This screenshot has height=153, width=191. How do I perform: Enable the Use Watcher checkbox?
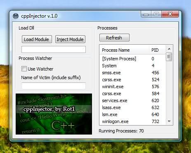coord(24,69)
